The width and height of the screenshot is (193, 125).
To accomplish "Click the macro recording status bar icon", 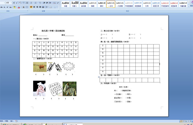I will 16,121.
